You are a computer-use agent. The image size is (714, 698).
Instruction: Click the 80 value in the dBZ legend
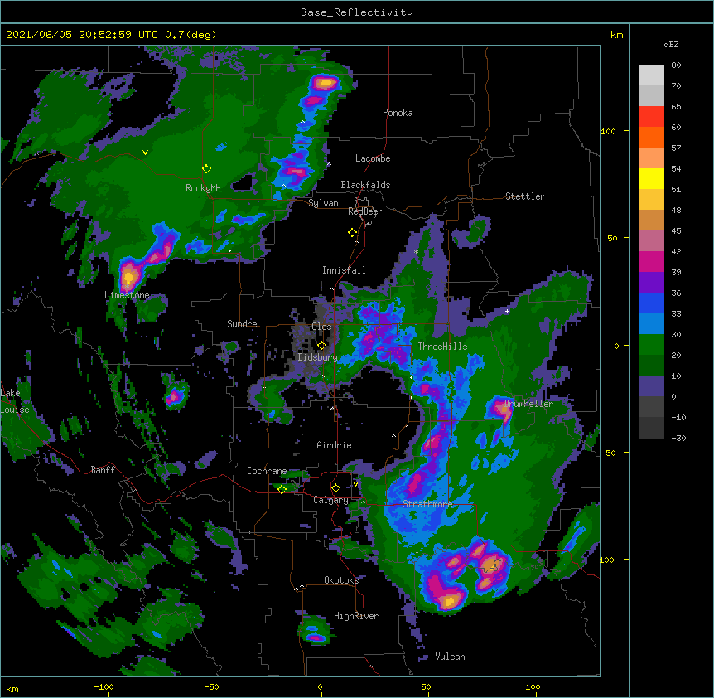coord(676,65)
